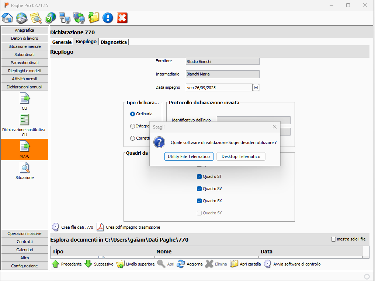Click the Data impegno date field
375x281 pixels.
tap(219, 88)
